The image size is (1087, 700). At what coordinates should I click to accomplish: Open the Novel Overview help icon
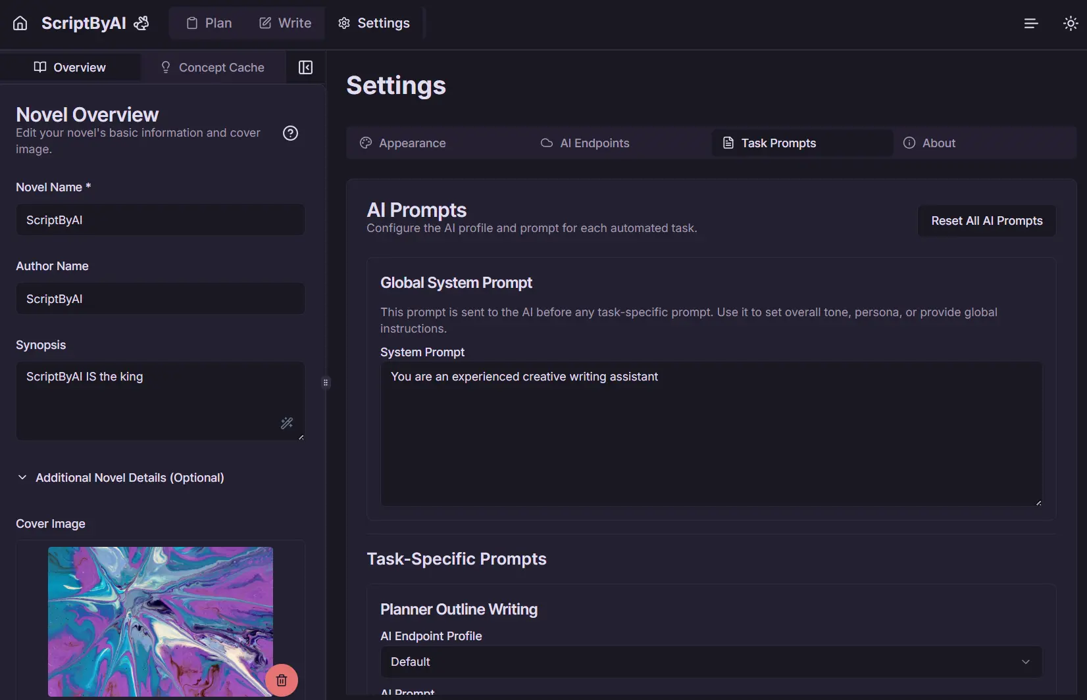290,133
